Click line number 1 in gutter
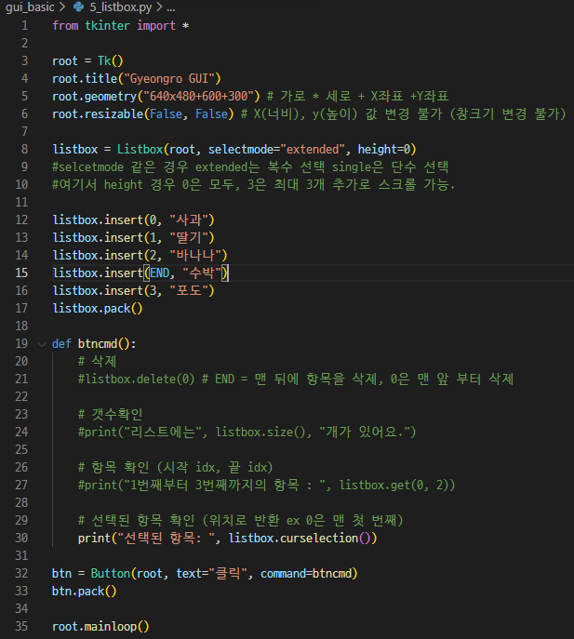574x639 pixels. pos(24,26)
